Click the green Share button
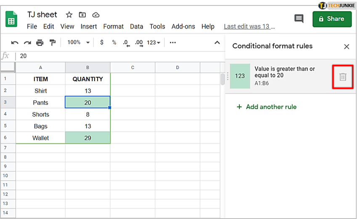This screenshot has height=219, width=358. click(x=332, y=19)
